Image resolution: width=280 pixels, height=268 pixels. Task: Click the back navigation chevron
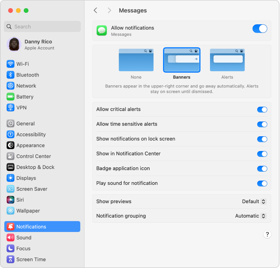95,10
